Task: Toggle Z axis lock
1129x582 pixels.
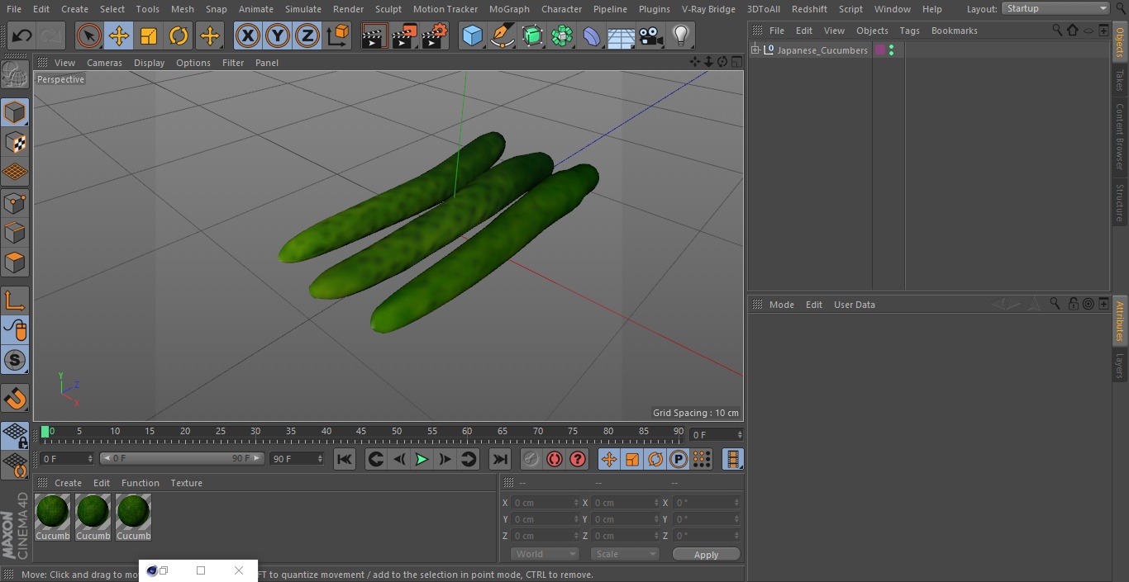Action: [x=307, y=35]
